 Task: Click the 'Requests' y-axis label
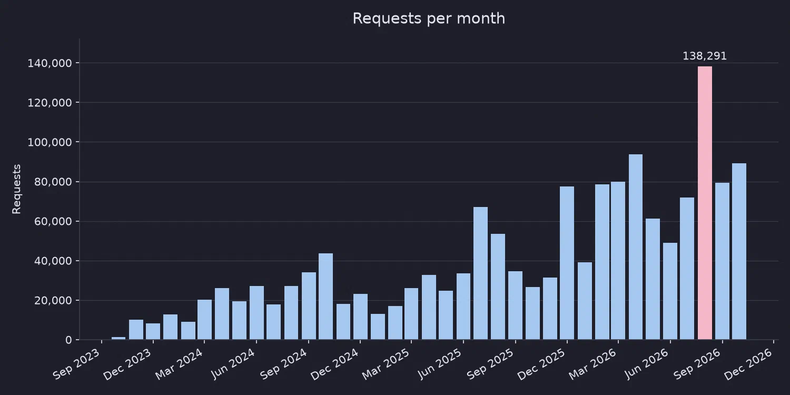17,189
